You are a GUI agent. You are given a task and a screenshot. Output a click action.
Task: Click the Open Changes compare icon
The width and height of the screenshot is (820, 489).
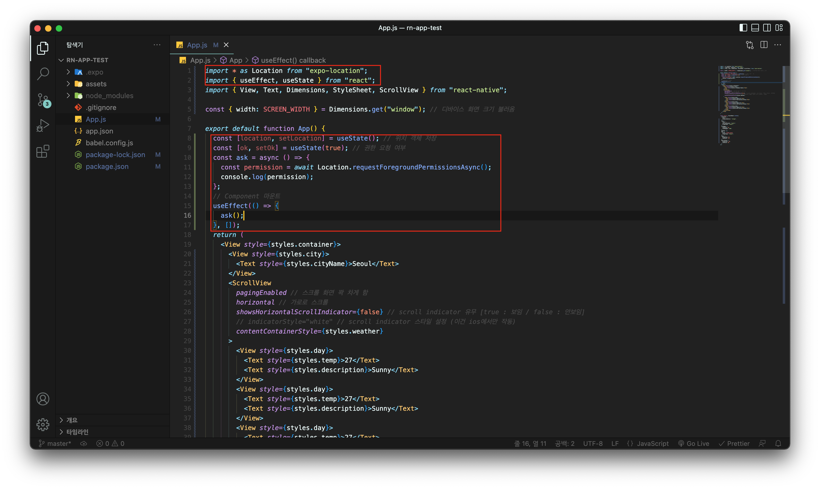pos(750,45)
